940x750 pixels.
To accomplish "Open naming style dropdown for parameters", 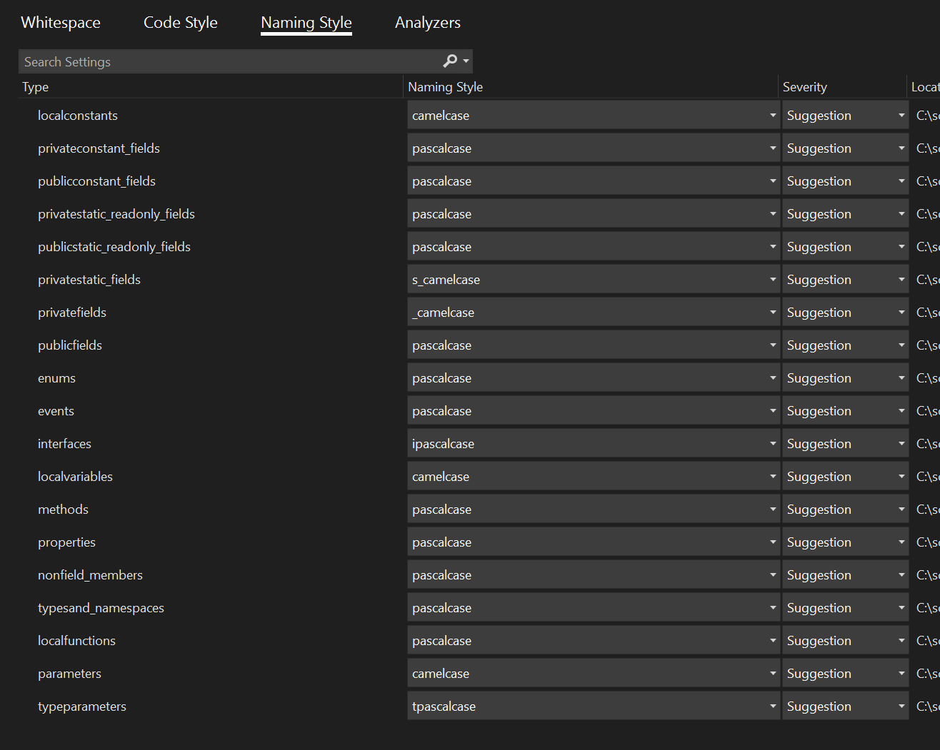I will [593, 674].
